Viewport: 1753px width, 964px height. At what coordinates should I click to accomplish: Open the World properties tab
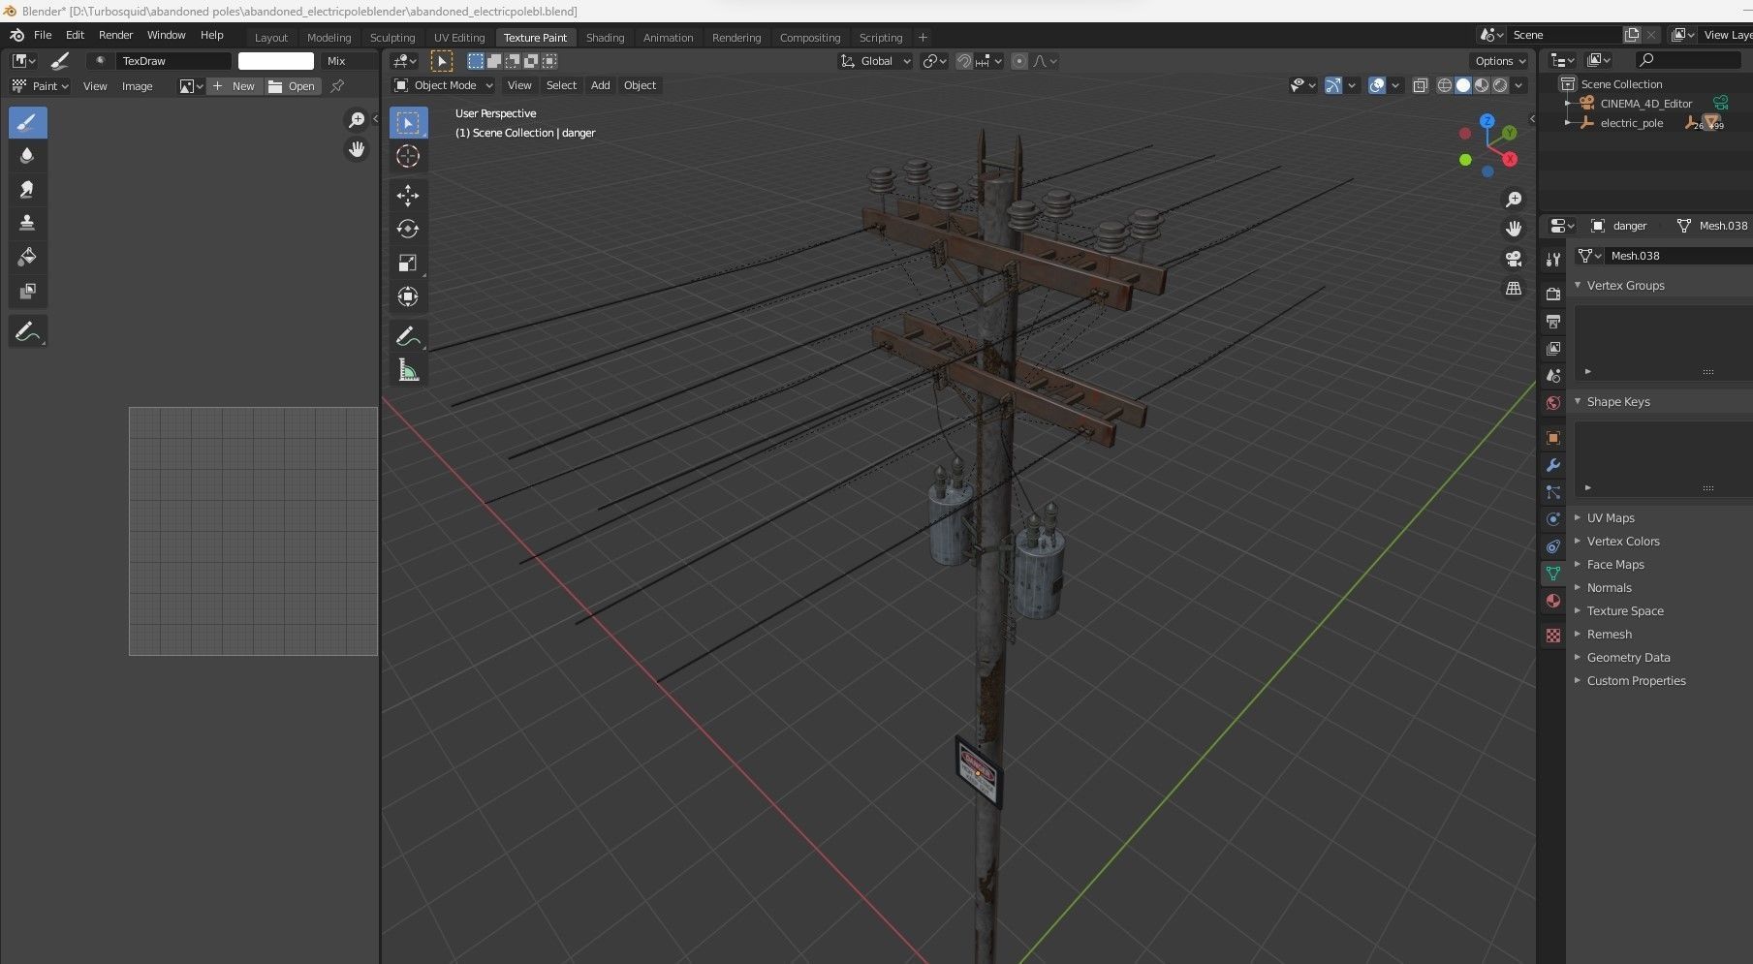pyautogui.click(x=1553, y=402)
